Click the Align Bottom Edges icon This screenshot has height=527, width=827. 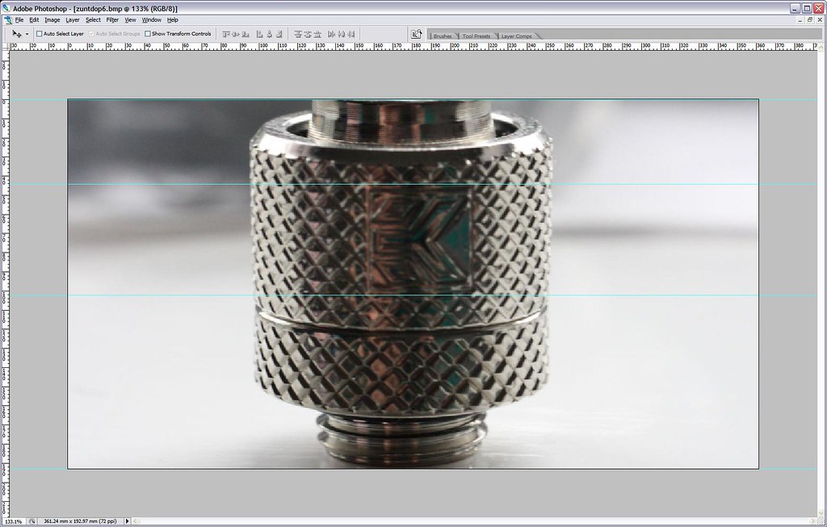(x=246, y=34)
